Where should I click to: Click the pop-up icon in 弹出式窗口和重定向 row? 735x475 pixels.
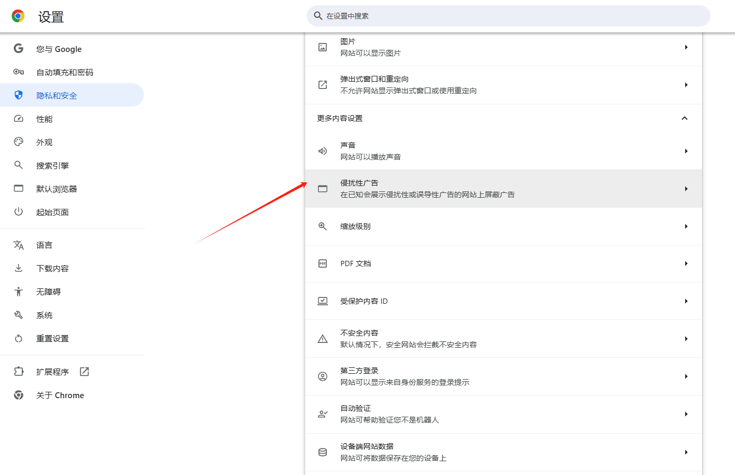tap(323, 85)
